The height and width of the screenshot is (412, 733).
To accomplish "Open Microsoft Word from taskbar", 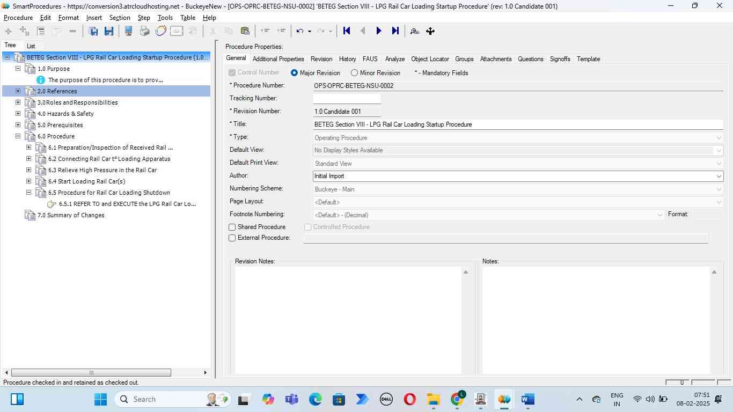I will (527, 399).
